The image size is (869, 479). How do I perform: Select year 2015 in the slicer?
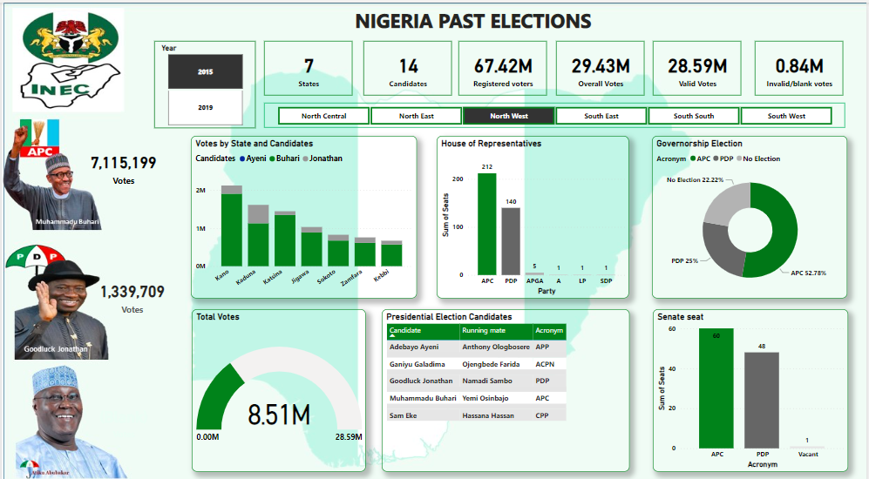[x=205, y=71]
